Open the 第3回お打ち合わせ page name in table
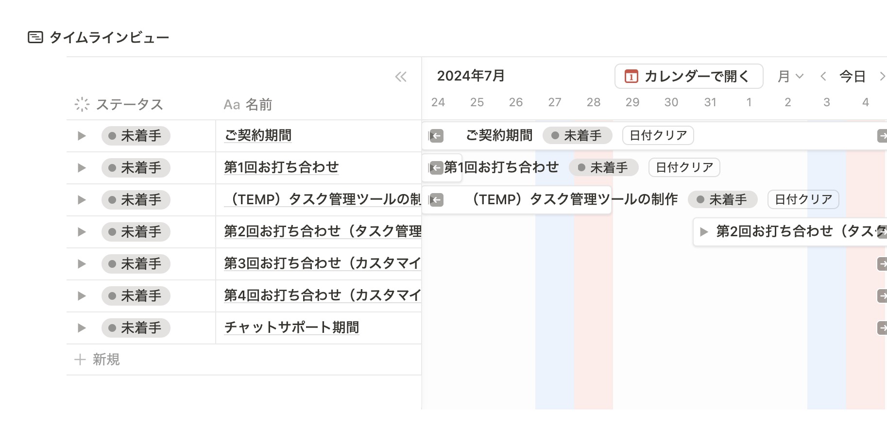 (x=323, y=263)
